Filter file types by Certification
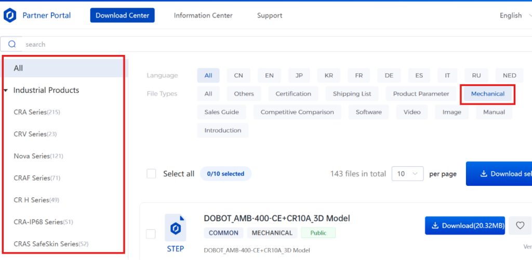Image resolution: width=532 pixels, height=260 pixels. click(293, 93)
